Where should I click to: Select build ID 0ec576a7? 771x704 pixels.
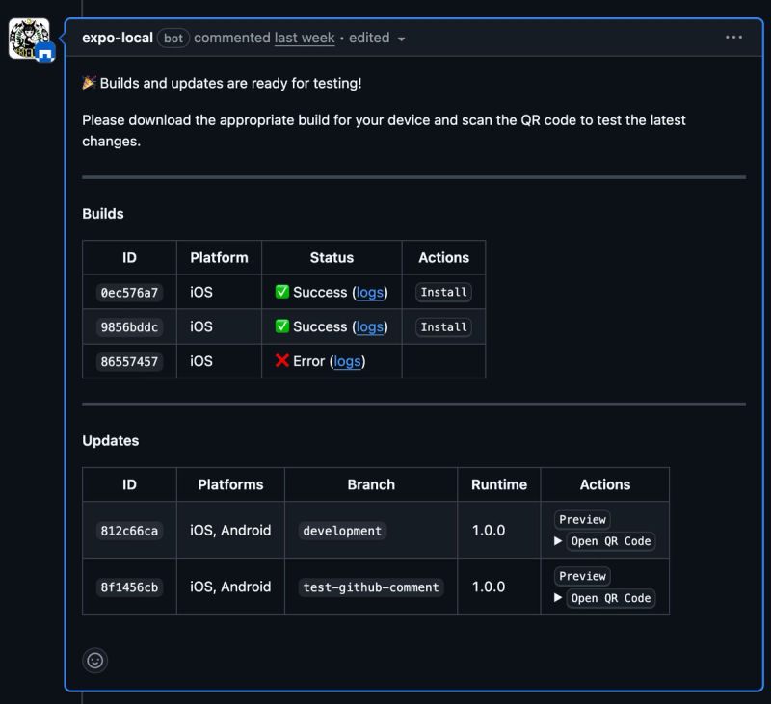point(129,293)
